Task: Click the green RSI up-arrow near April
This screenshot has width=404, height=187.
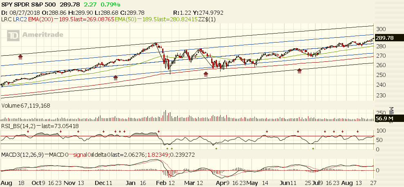Action: (216, 149)
